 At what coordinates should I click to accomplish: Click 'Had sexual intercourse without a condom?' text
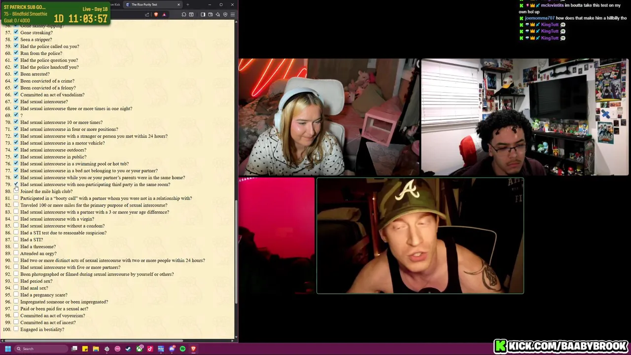pyautogui.click(x=62, y=226)
